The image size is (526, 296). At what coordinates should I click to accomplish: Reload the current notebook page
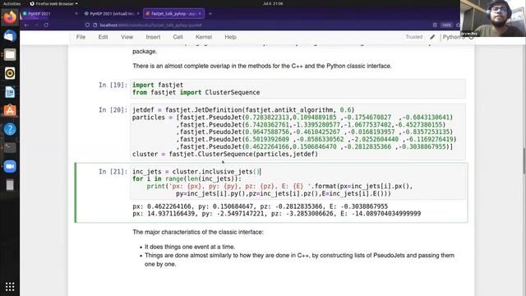[46, 25]
